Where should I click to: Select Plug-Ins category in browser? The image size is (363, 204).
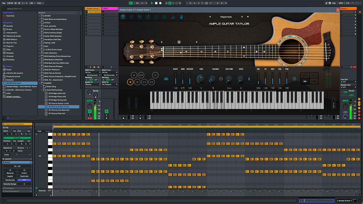tap(10, 46)
